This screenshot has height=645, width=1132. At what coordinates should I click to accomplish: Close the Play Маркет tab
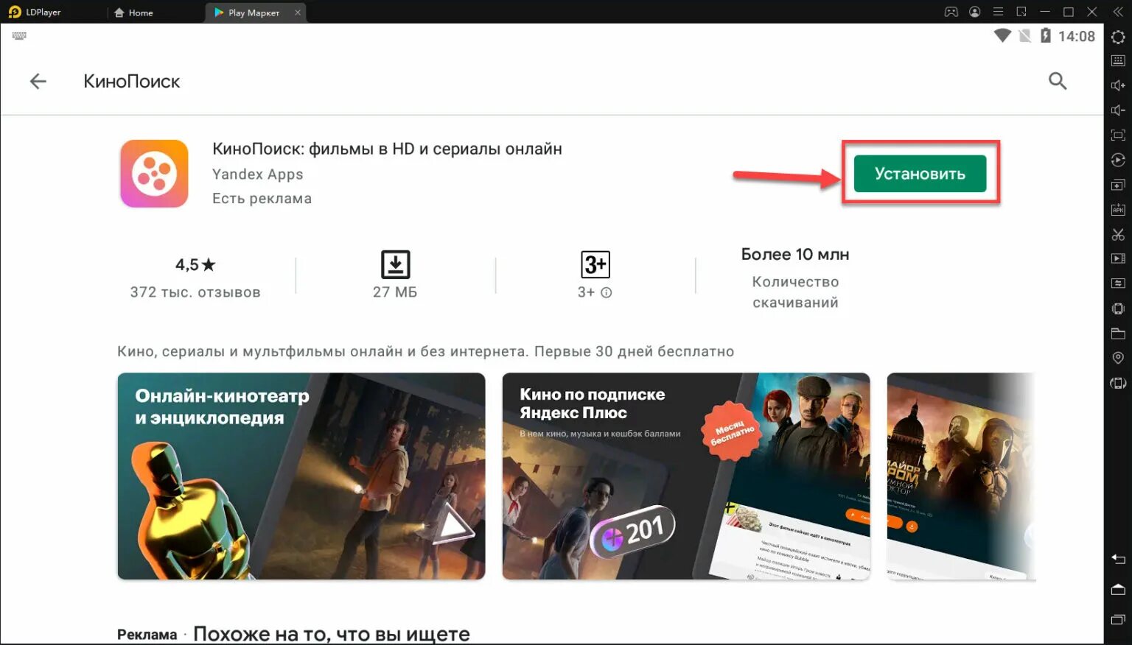point(298,13)
